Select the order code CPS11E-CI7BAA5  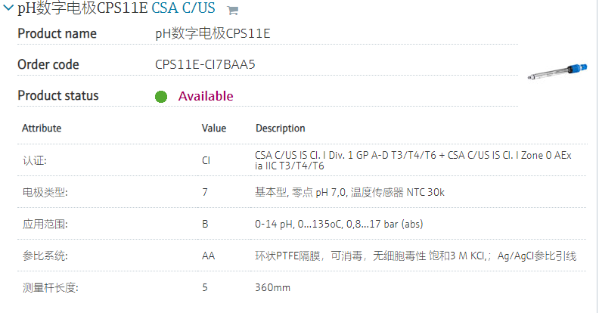[x=205, y=64]
